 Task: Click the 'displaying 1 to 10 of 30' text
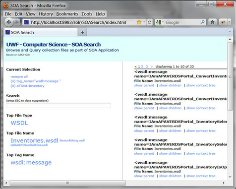(175, 66)
